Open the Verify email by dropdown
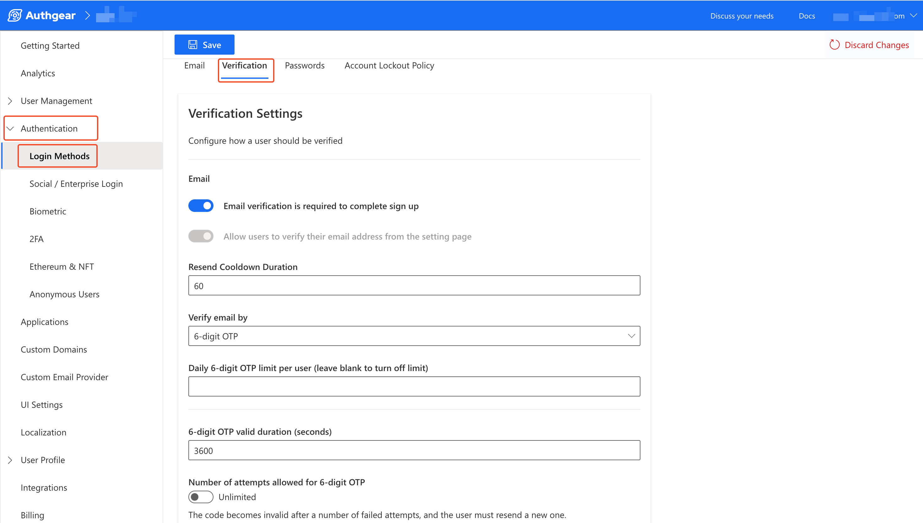 click(414, 336)
